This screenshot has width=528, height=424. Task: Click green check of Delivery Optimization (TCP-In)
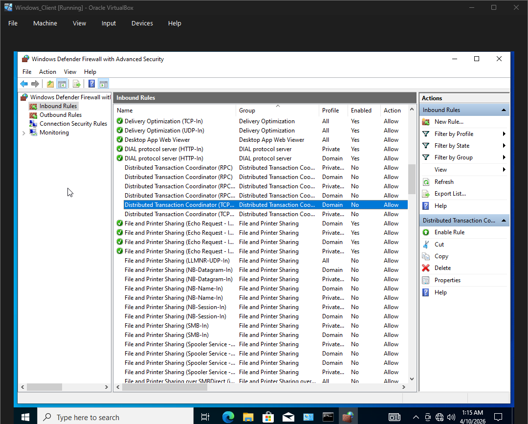(x=120, y=121)
